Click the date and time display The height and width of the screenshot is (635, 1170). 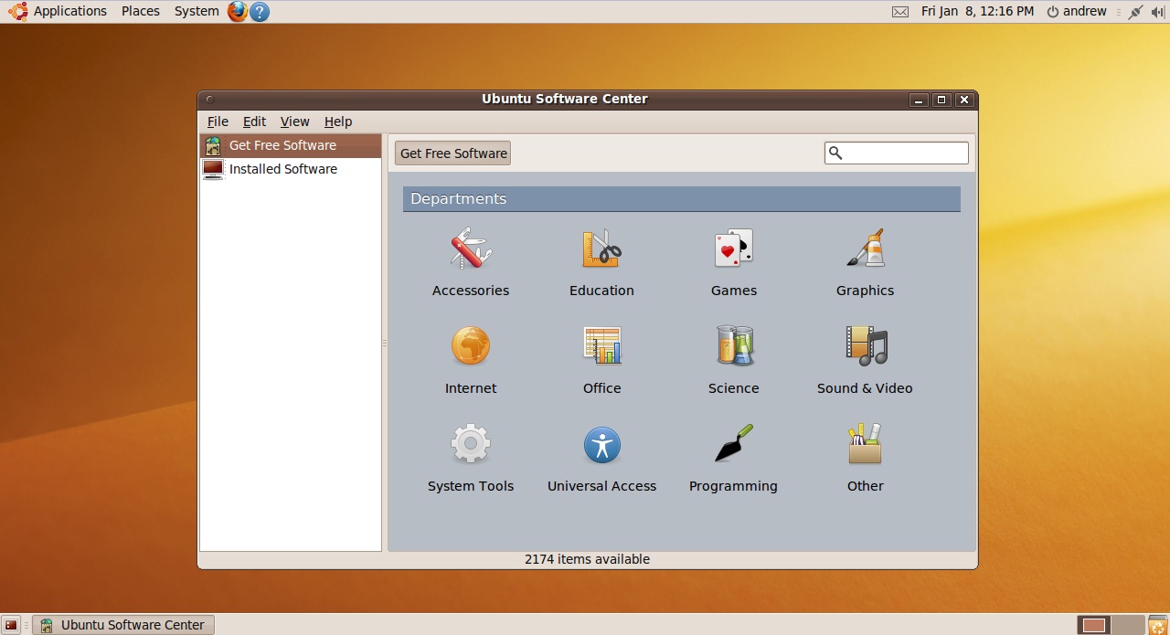[977, 11]
